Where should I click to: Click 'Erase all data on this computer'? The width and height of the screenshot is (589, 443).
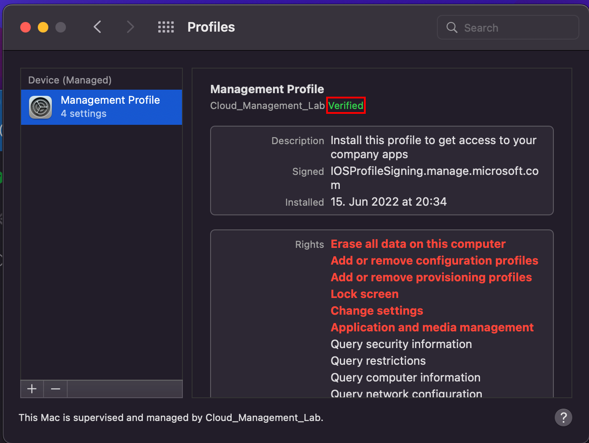pos(418,244)
